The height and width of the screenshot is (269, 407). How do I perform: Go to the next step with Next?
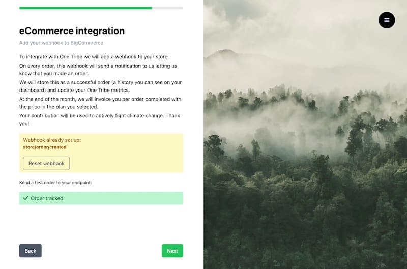[172, 251]
